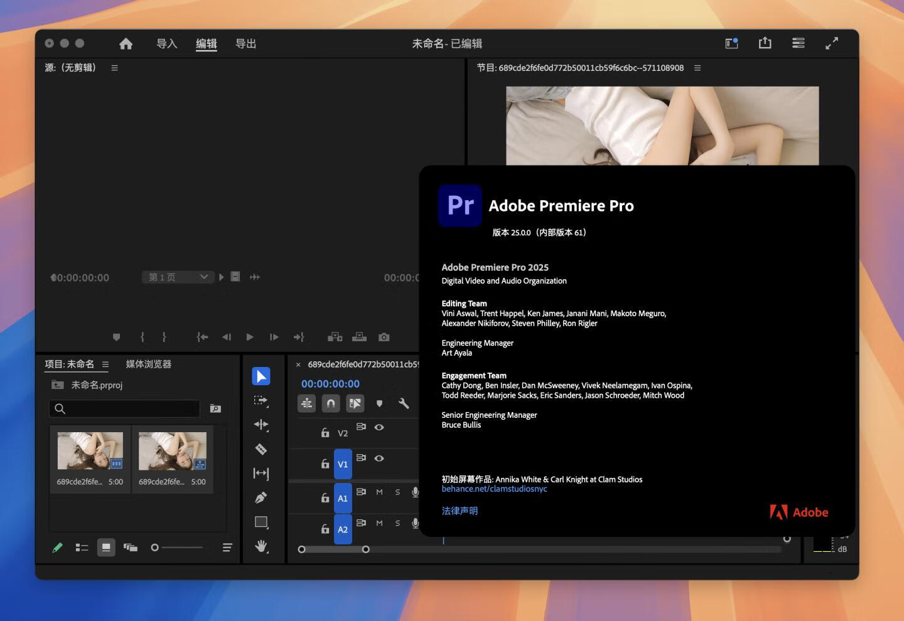Add a marker in source monitor
This screenshot has width=904, height=621.
pos(116,337)
